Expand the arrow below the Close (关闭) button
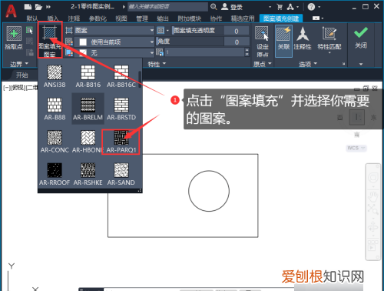384x291 pixels. (x=361, y=64)
